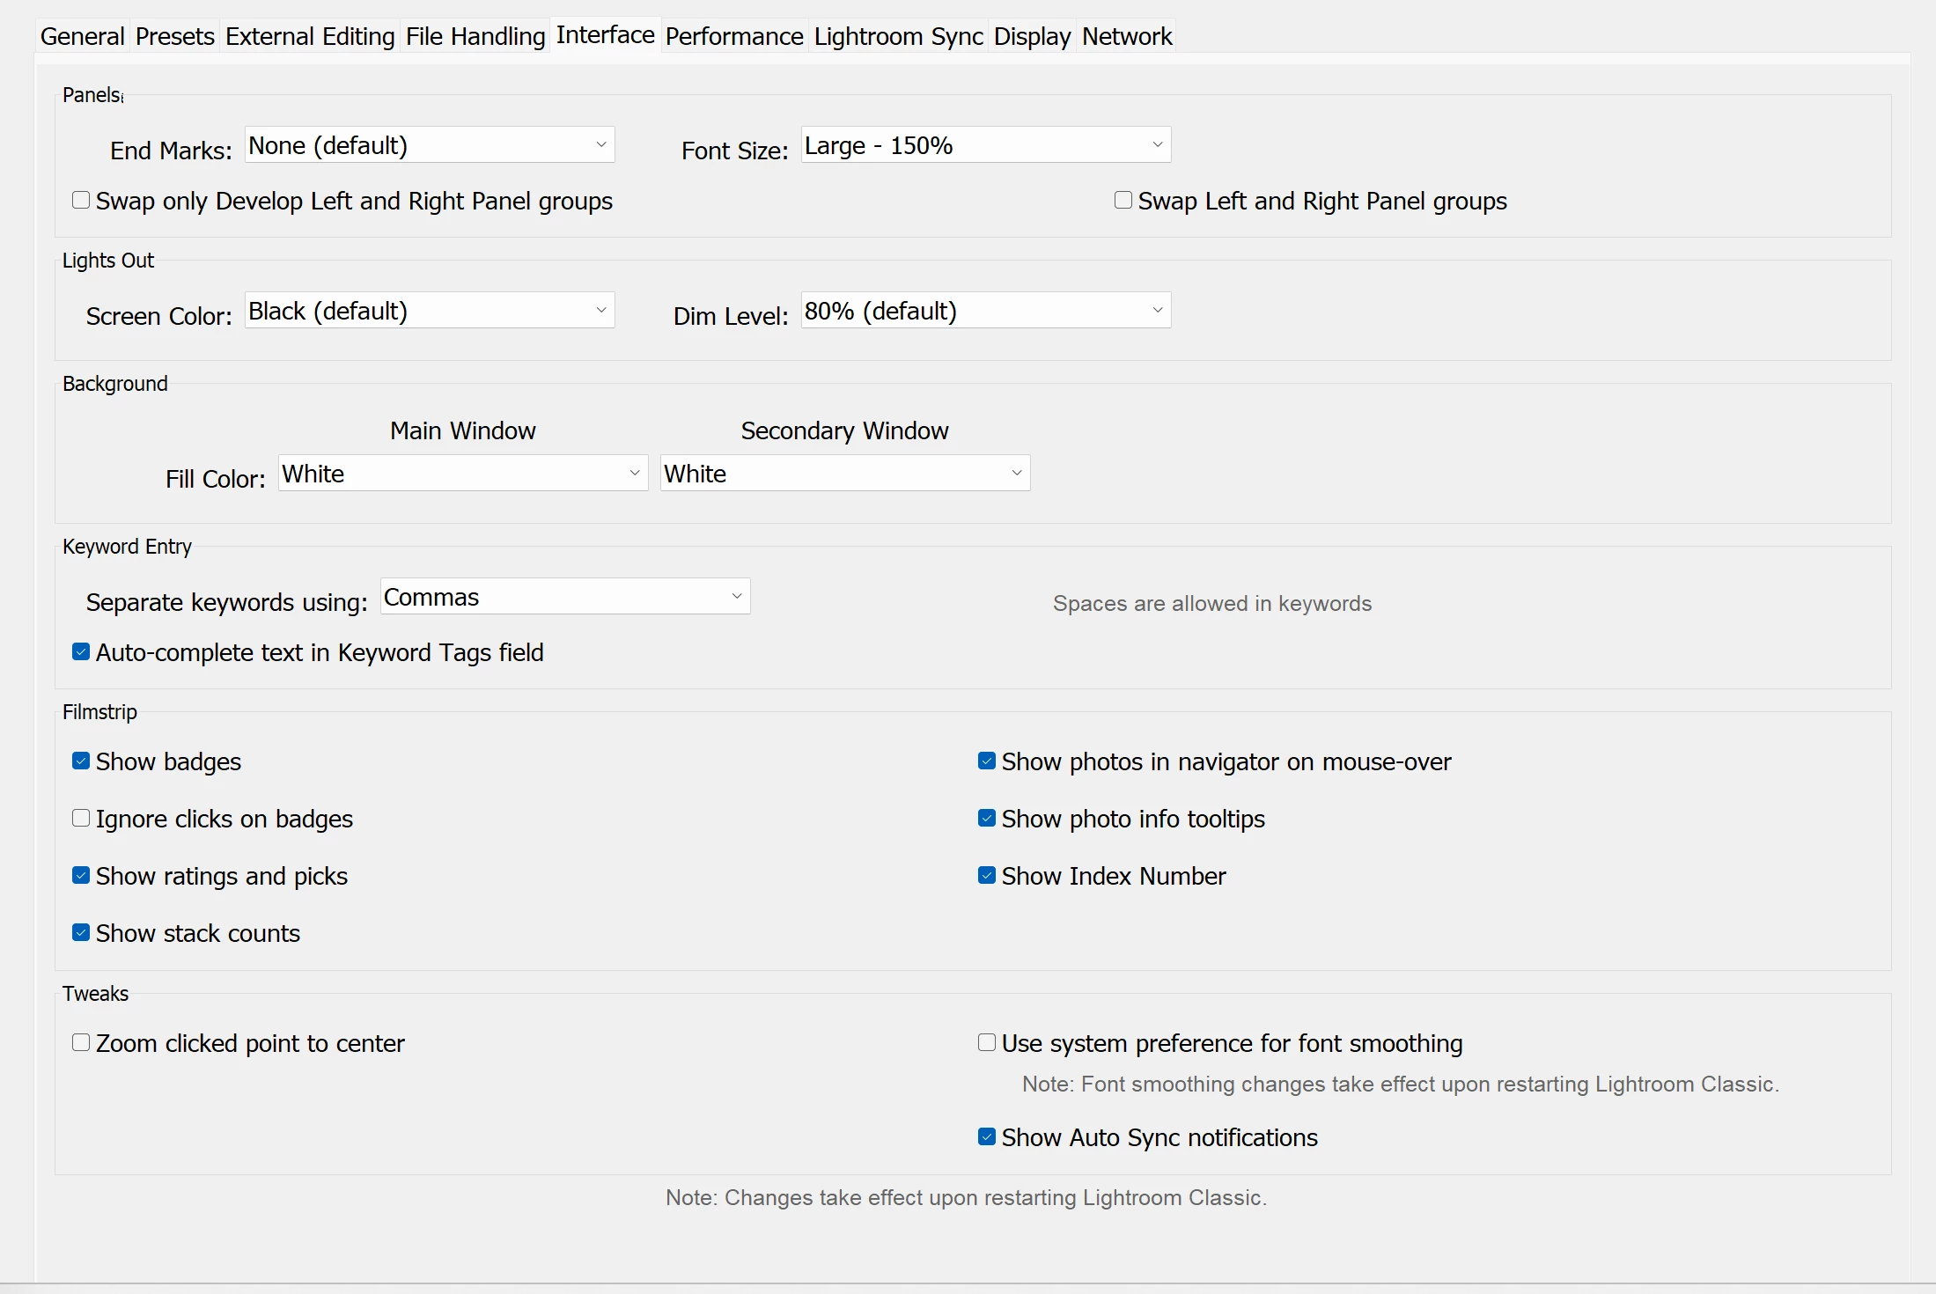Toggle Show photo info tooltips
Viewport: 1936px width, 1294px height.
point(987,819)
